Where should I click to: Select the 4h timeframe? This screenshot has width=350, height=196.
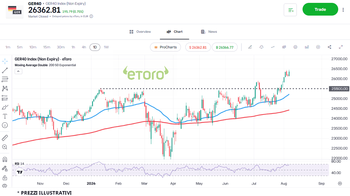(84, 47)
